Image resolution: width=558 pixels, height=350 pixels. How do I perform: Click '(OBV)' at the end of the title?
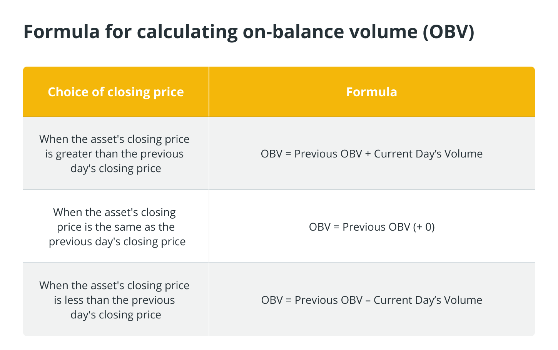point(448,32)
